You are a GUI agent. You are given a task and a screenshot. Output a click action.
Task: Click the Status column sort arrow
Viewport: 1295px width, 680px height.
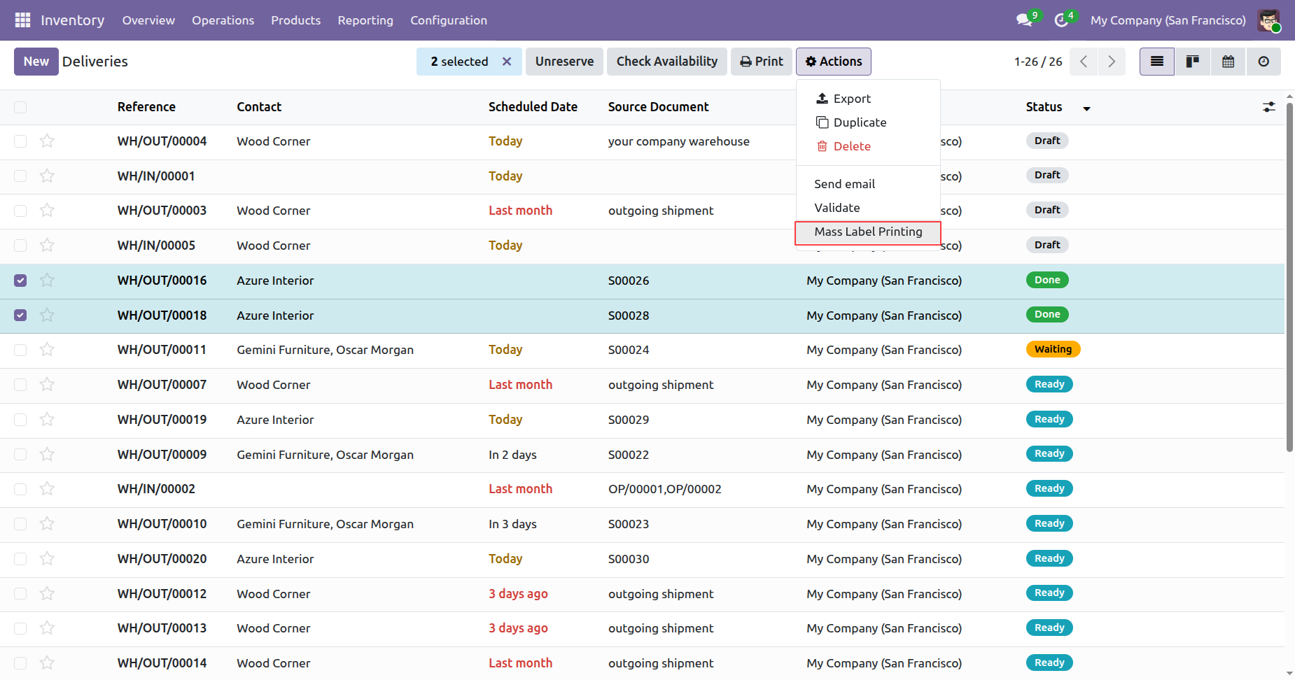coord(1086,108)
